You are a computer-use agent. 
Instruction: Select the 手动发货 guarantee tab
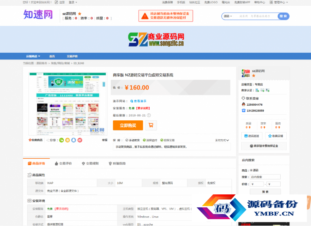coord(133,140)
